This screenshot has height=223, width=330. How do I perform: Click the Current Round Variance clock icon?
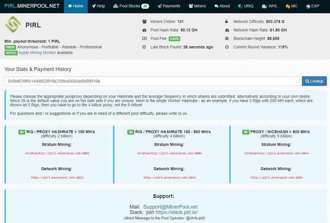click(x=227, y=47)
